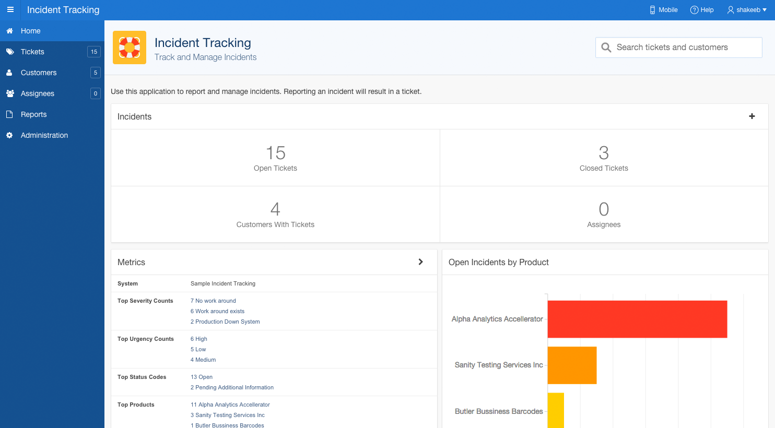Open the Help menu item
Viewport: 775px width, 428px height.
[702, 10]
